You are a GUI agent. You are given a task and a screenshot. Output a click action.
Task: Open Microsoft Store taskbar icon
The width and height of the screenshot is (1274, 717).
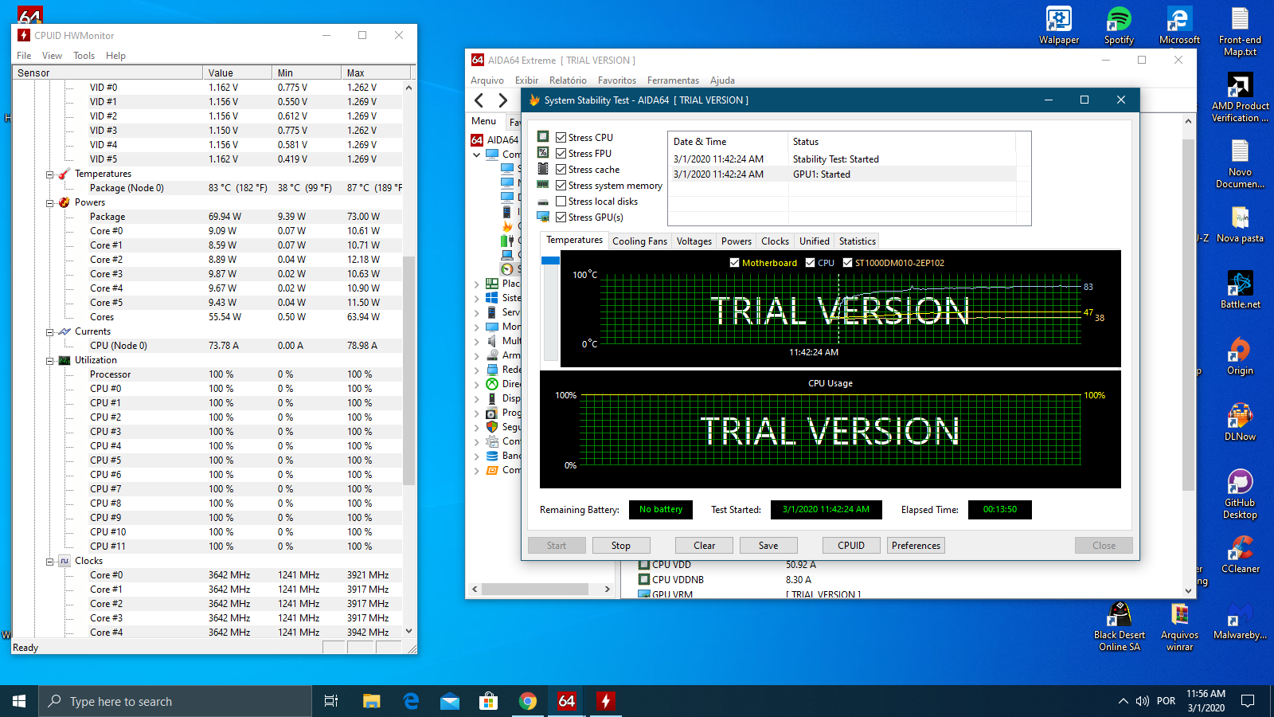488,701
